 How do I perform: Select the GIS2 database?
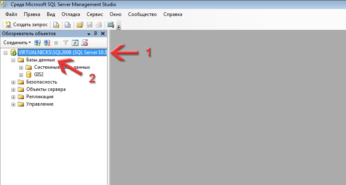[x=39, y=74]
